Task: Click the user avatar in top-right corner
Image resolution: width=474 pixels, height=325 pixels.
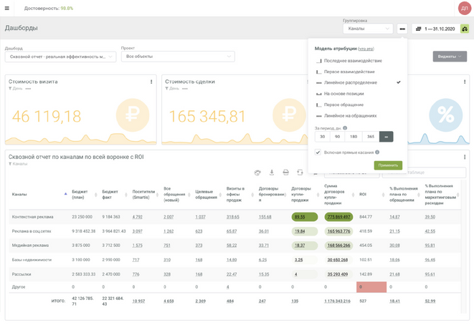Action: [463, 8]
